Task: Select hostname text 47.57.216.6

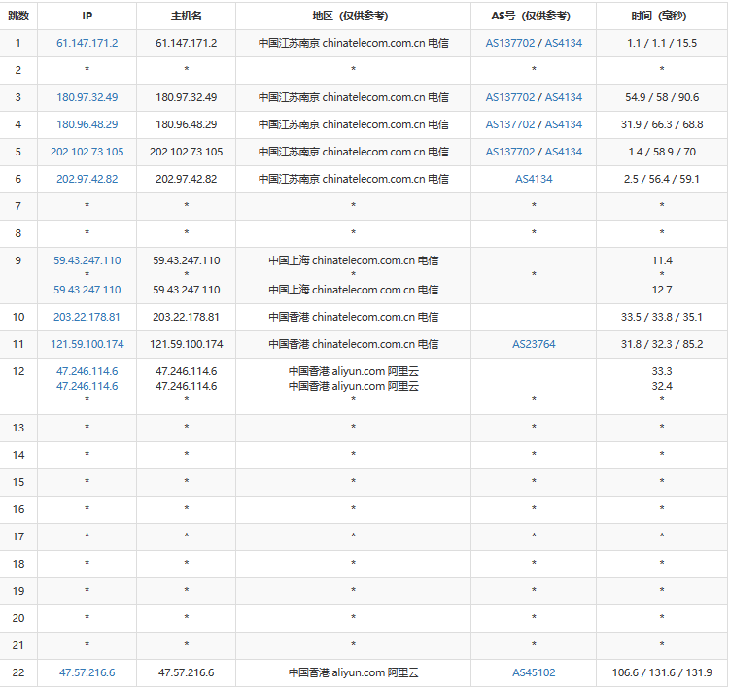Action: tap(186, 672)
